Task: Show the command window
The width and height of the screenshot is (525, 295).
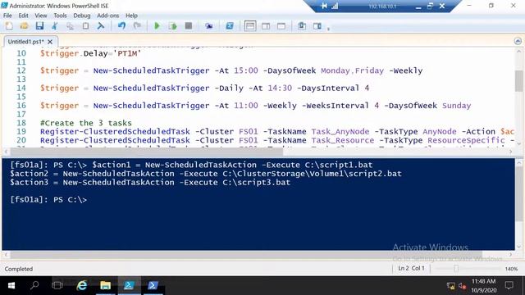Action: pos(302,25)
